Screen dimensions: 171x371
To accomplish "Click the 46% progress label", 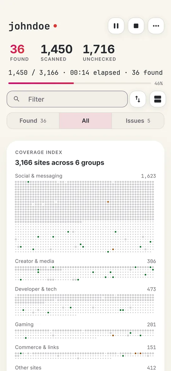I will (158, 83).
